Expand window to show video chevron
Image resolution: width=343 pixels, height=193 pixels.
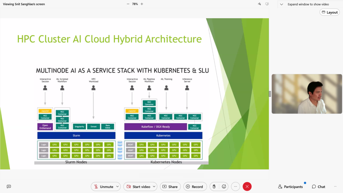click(281, 5)
